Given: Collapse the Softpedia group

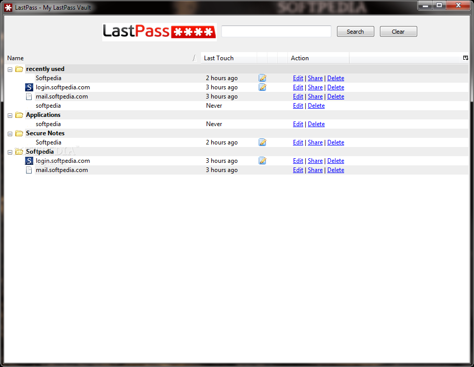Looking at the screenshot, I should [x=10, y=152].
